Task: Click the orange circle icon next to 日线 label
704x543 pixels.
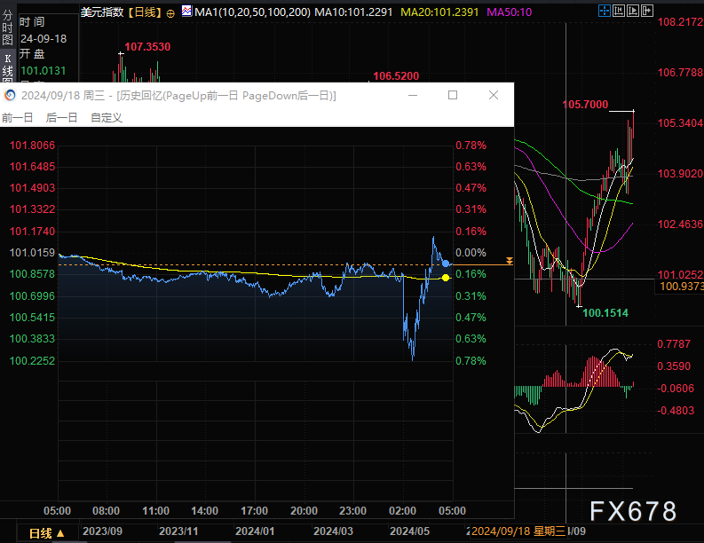Action: pyautogui.click(x=170, y=13)
